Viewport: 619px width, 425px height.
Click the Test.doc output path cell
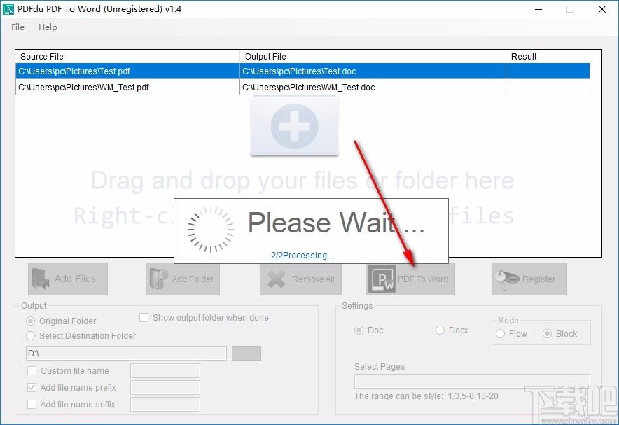(x=373, y=71)
